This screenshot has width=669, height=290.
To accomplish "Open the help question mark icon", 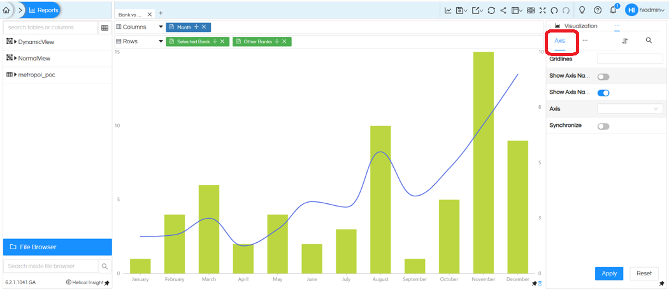I will click(x=598, y=10).
